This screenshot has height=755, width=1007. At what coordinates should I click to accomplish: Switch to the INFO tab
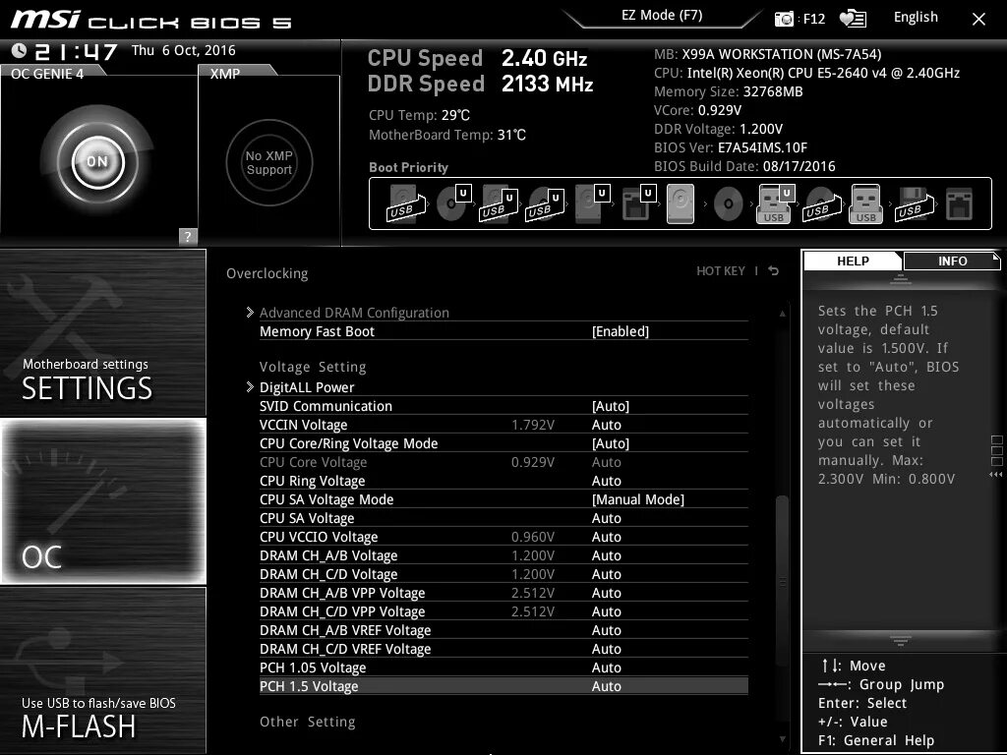(x=952, y=261)
